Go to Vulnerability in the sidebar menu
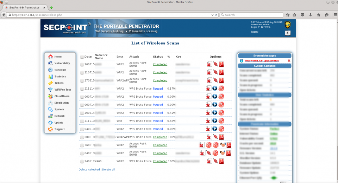Image resolution: width=338 pixels, height=183 pixels. 62,63
